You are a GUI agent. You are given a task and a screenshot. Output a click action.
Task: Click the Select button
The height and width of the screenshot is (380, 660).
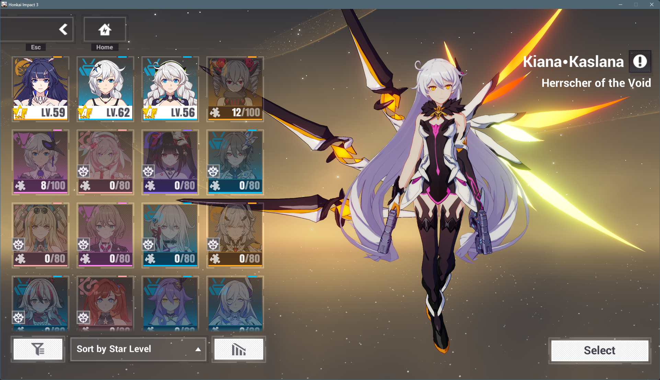coord(600,350)
